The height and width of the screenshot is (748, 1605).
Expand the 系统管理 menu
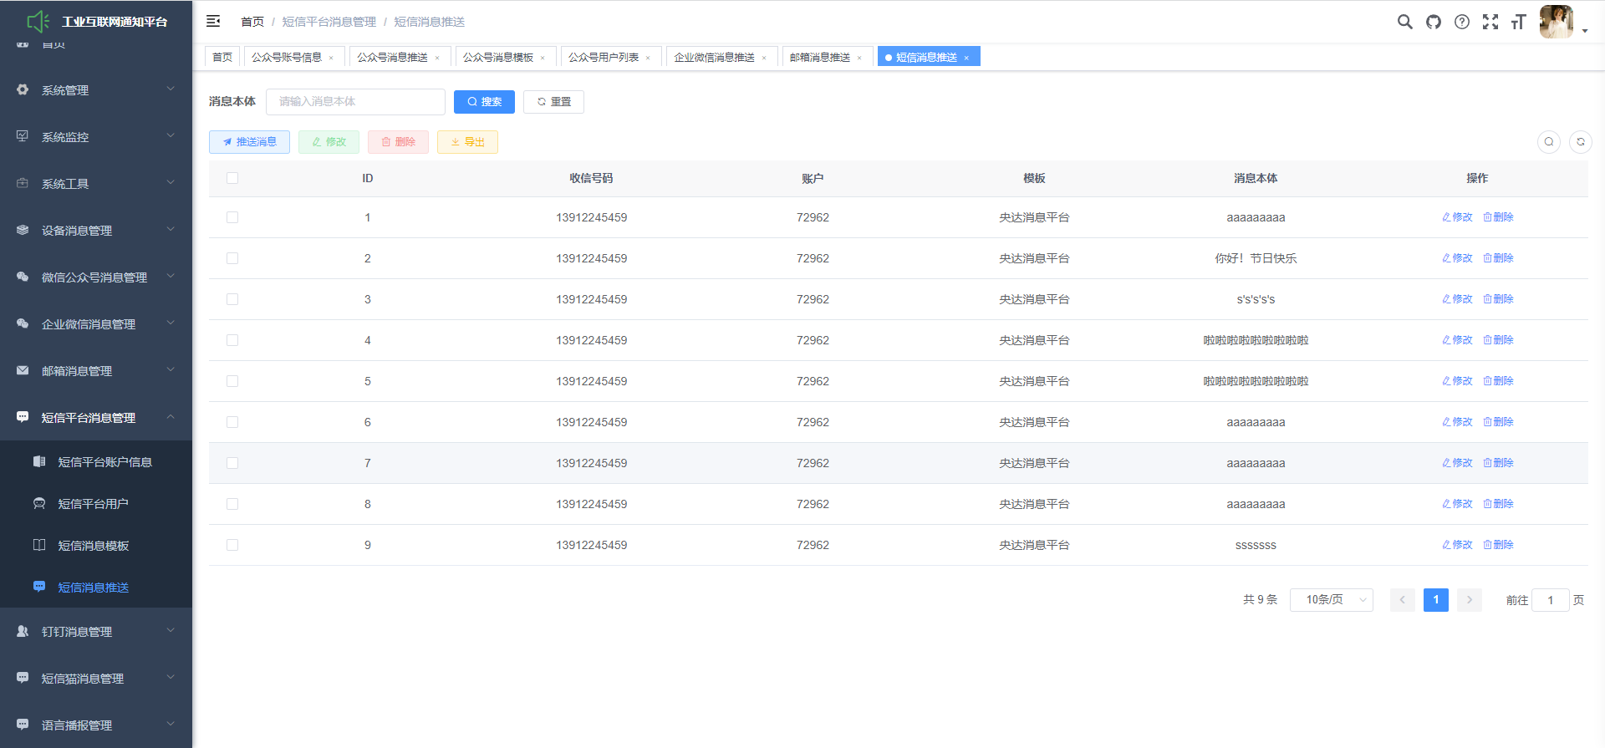[x=96, y=89]
